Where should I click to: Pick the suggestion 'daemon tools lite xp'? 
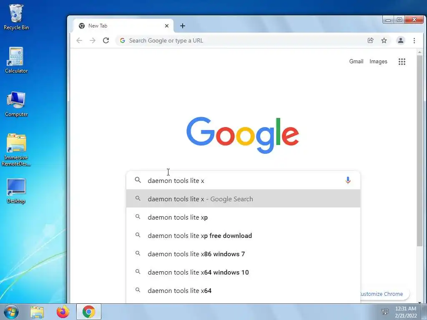coord(243,217)
